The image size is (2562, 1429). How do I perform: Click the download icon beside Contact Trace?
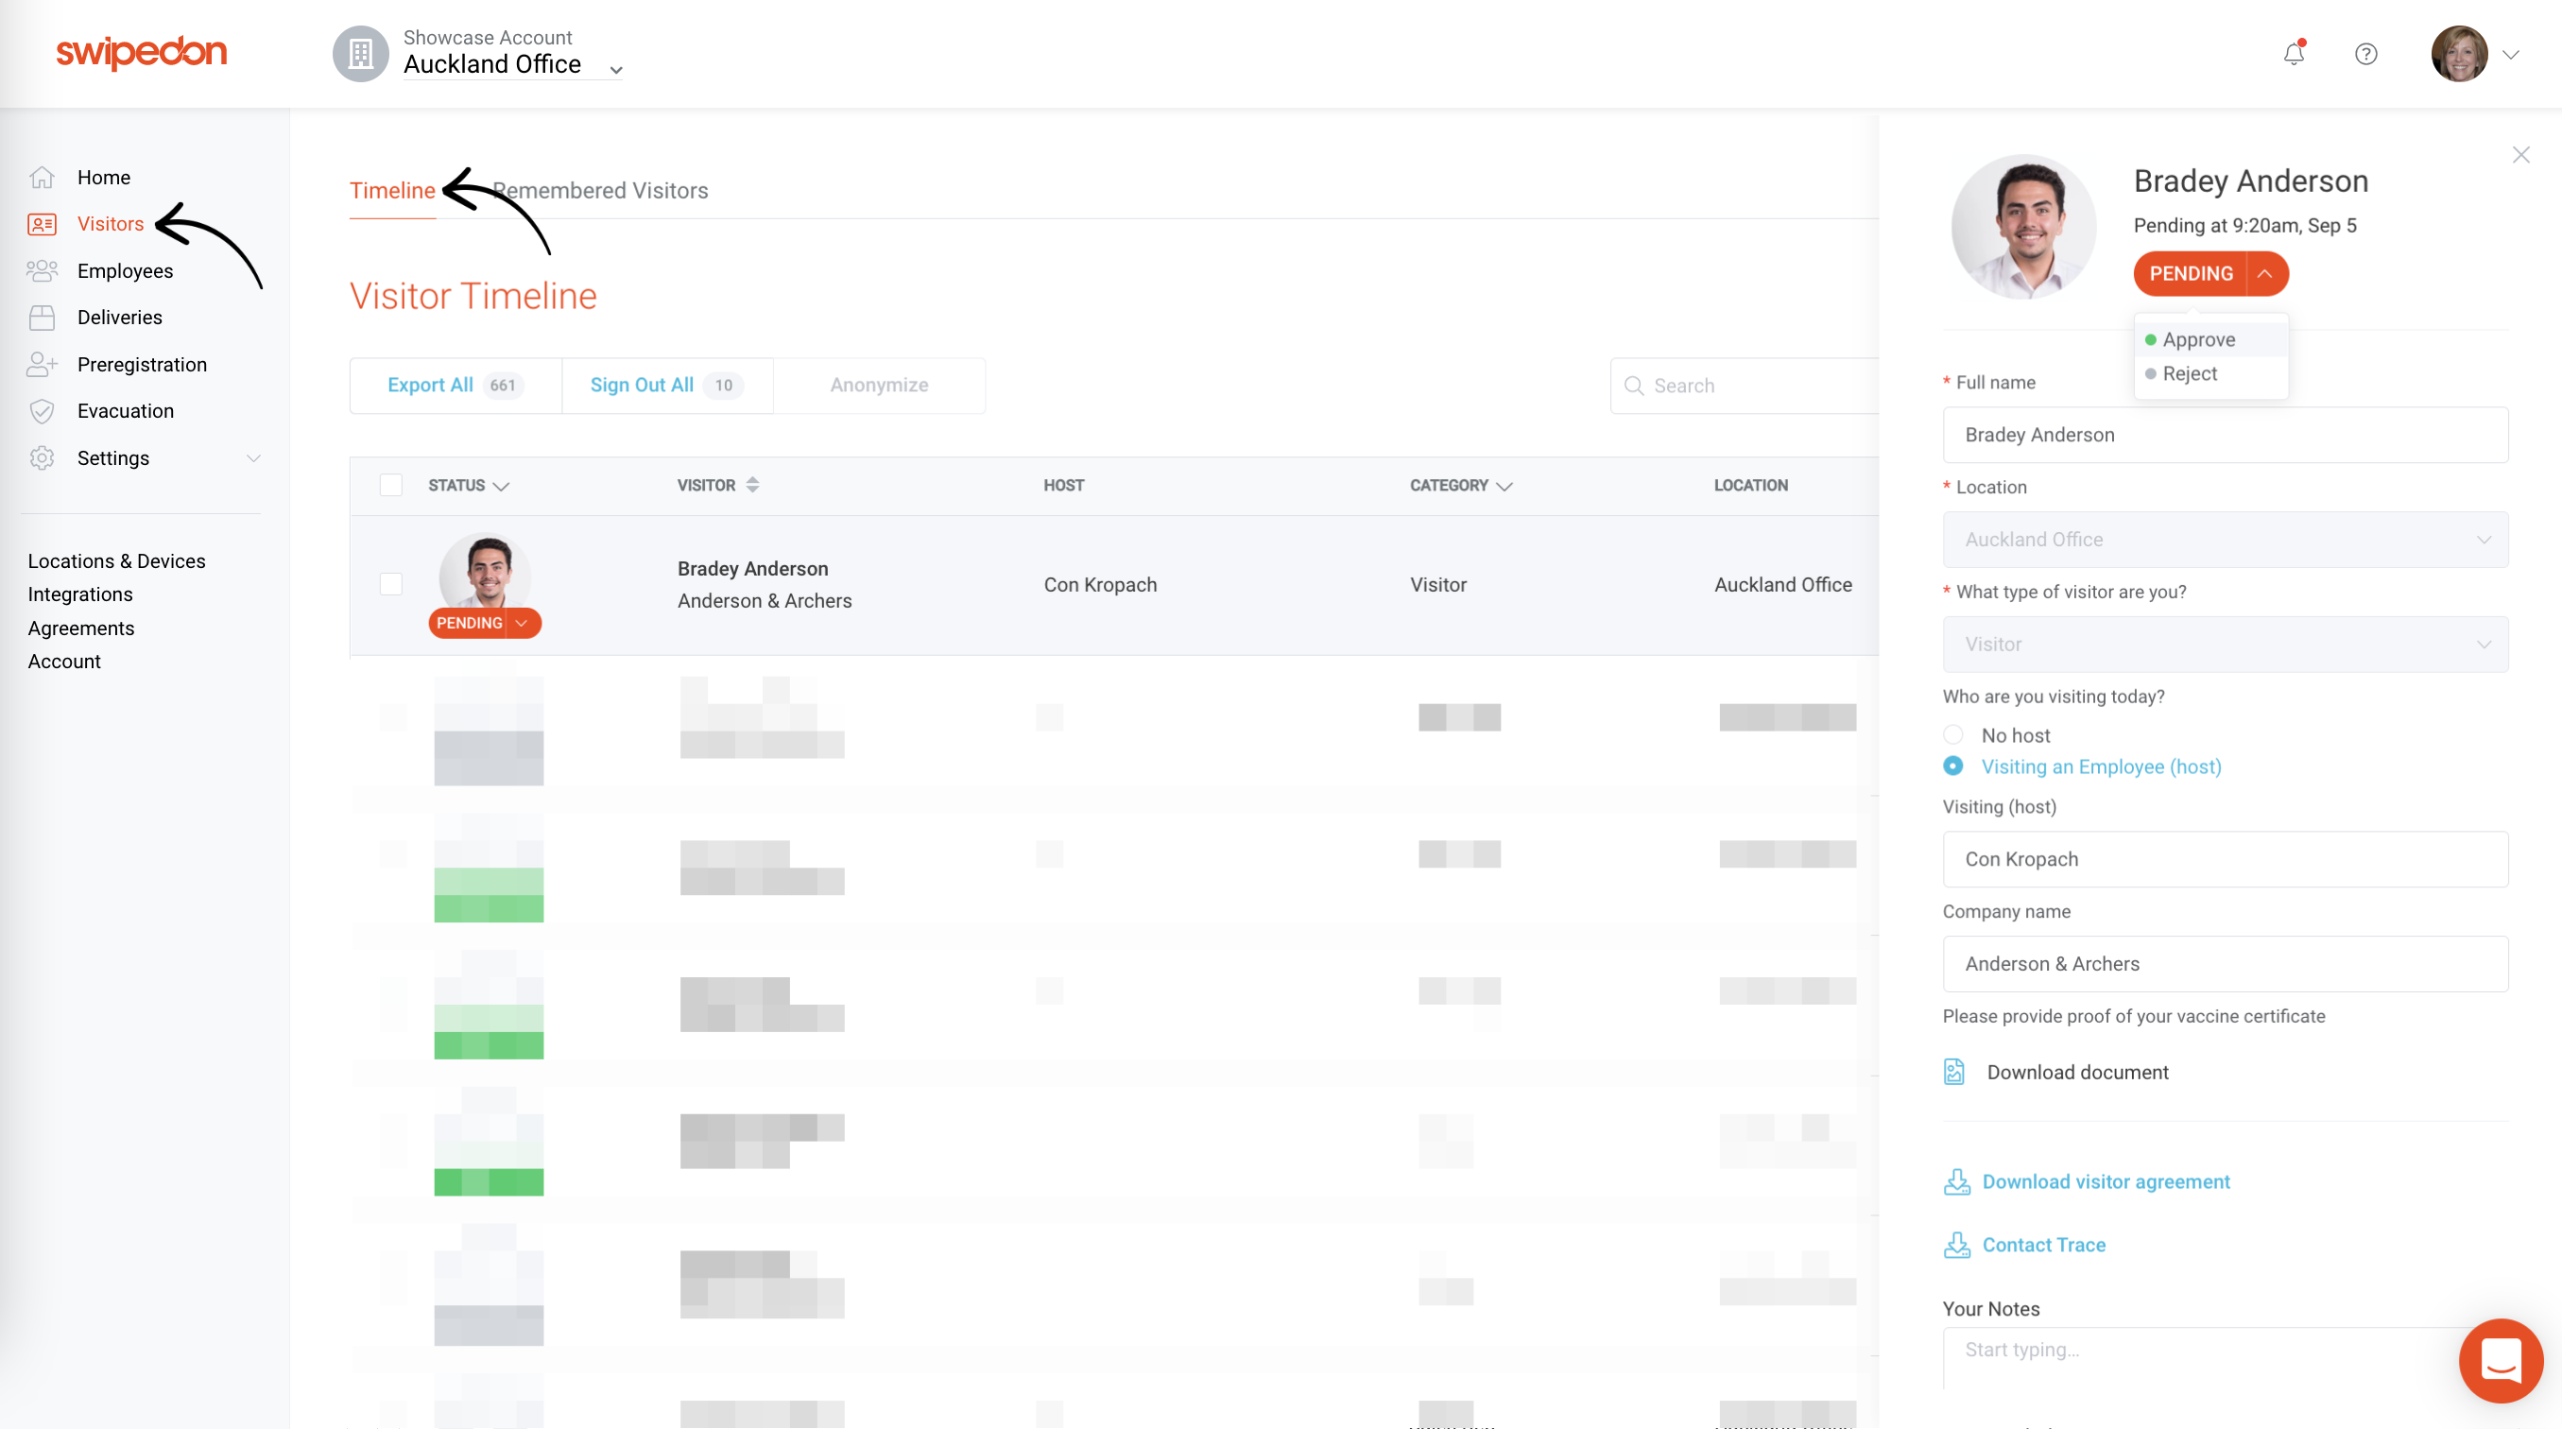click(x=1956, y=1245)
